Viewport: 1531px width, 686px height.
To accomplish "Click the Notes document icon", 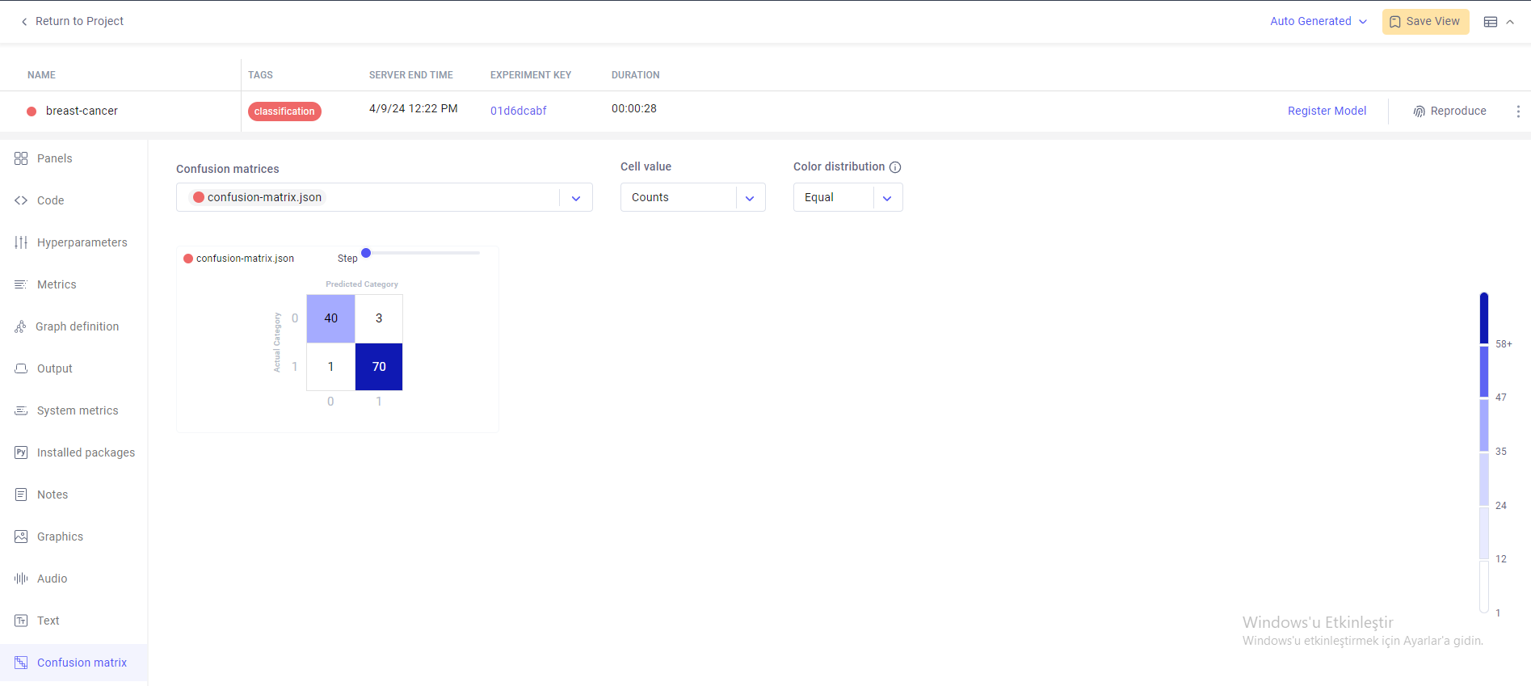I will tap(21, 495).
